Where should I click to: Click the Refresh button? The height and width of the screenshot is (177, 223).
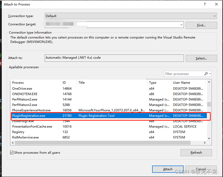point(196,152)
